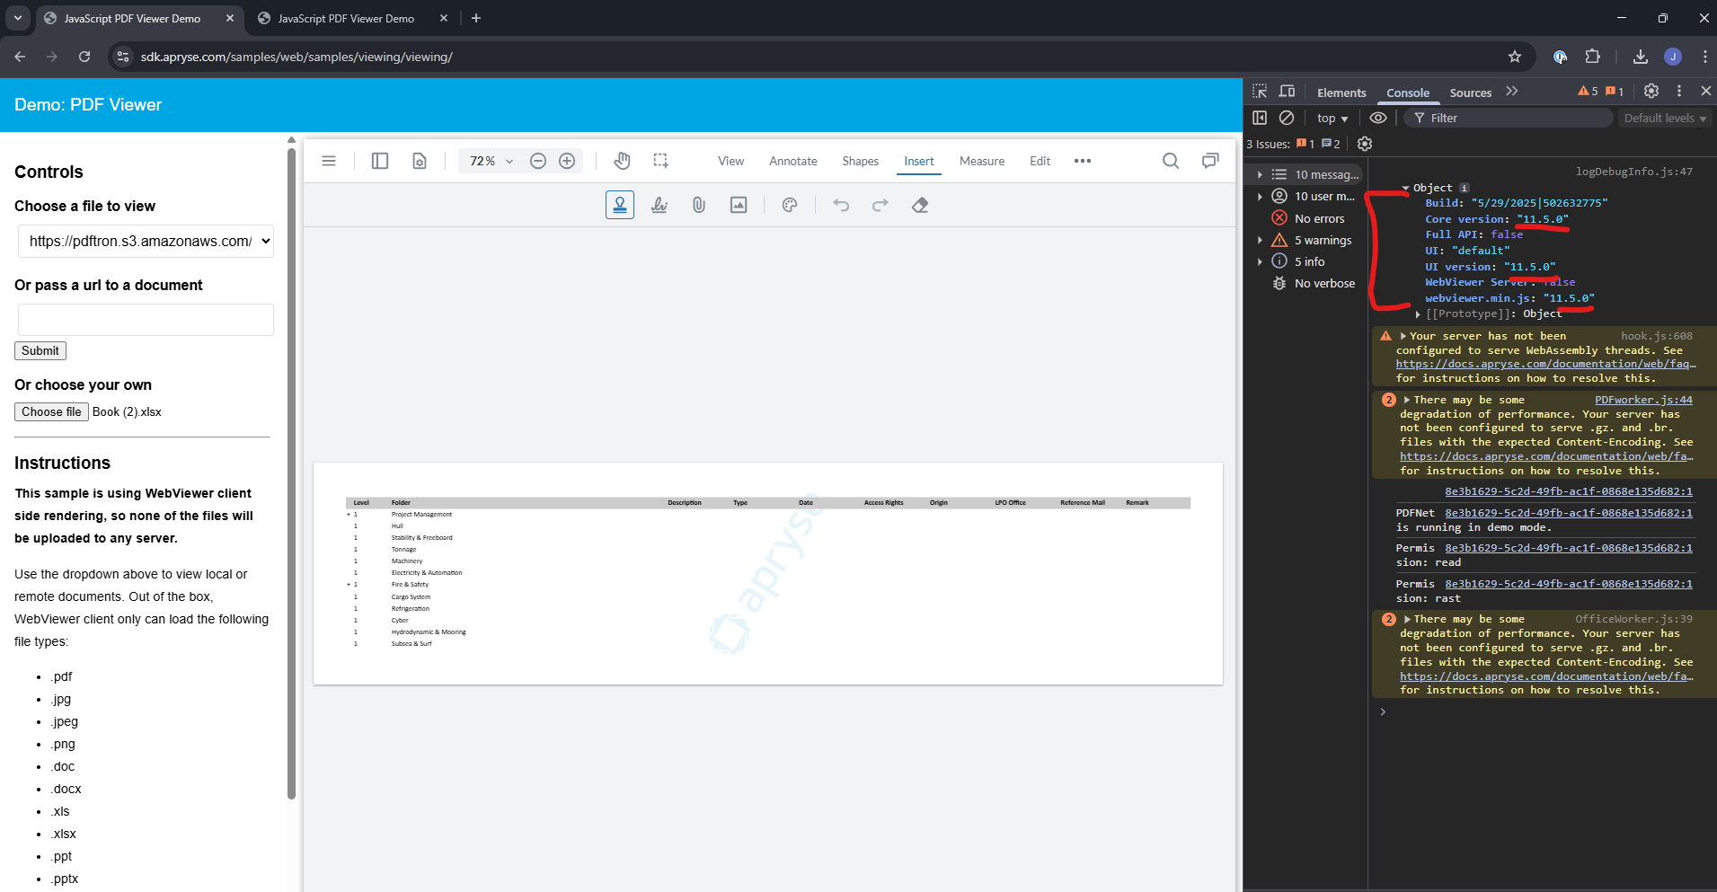Click the redo arrow in the viewer toolbar

coord(881,205)
